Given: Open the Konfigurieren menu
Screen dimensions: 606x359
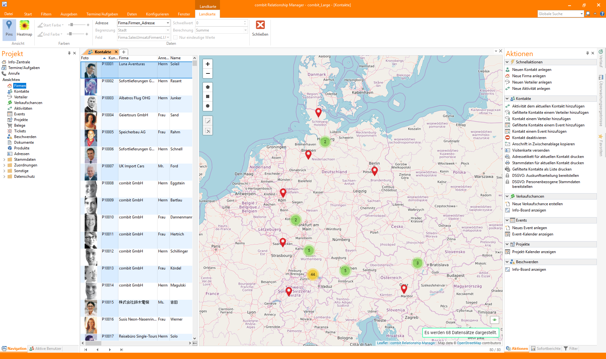Looking at the screenshot, I should click(157, 14).
